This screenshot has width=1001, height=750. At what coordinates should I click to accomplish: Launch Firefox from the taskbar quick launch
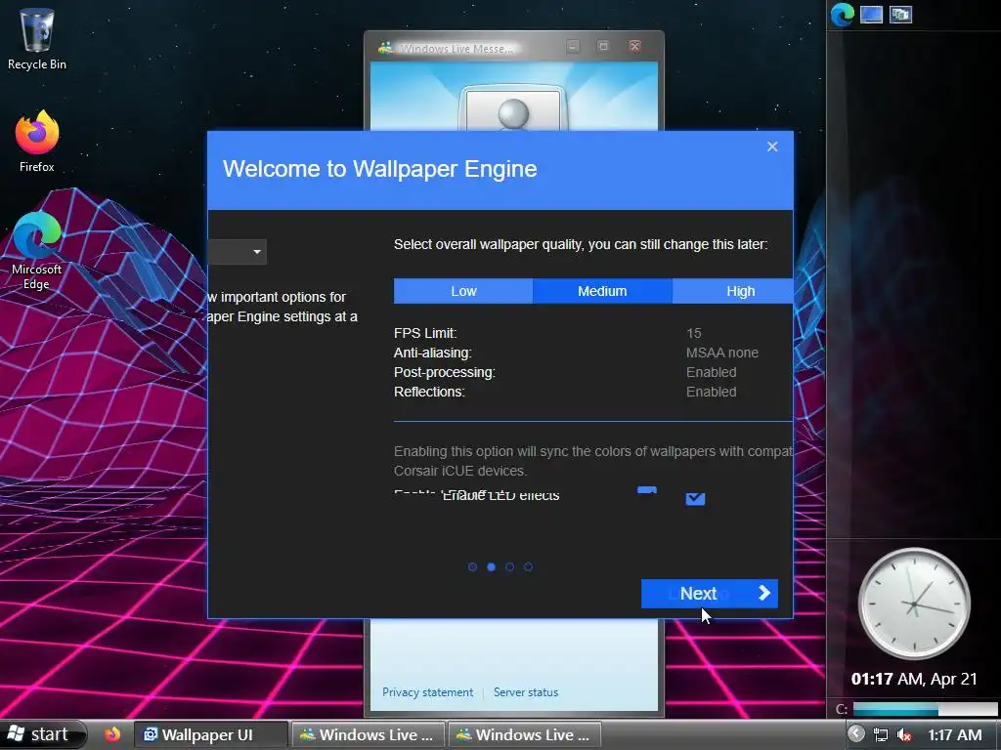[x=112, y=734]
